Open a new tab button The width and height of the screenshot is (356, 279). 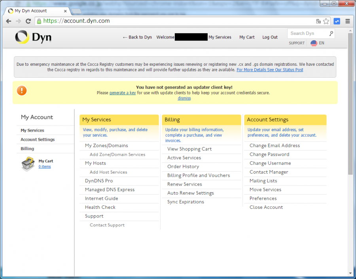pos(76,11)
